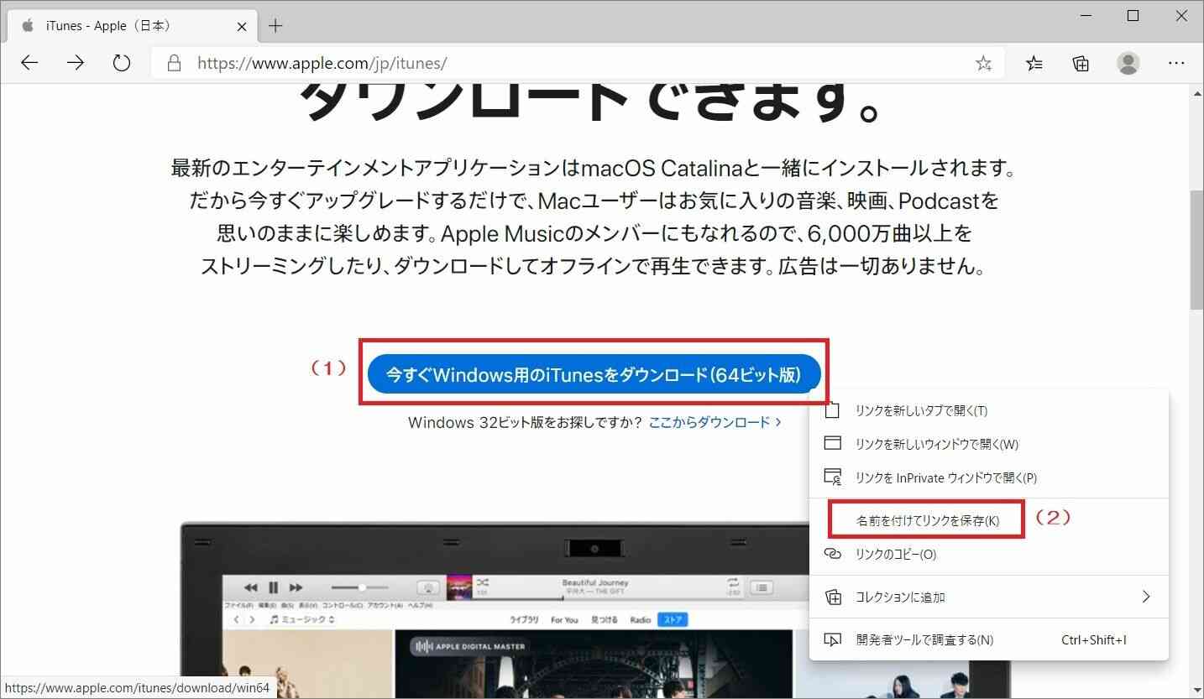Click the text Windows 32ビット版をお探しですか?
The width and height of the screenshot is (1204, 699).
pos(525,422)
